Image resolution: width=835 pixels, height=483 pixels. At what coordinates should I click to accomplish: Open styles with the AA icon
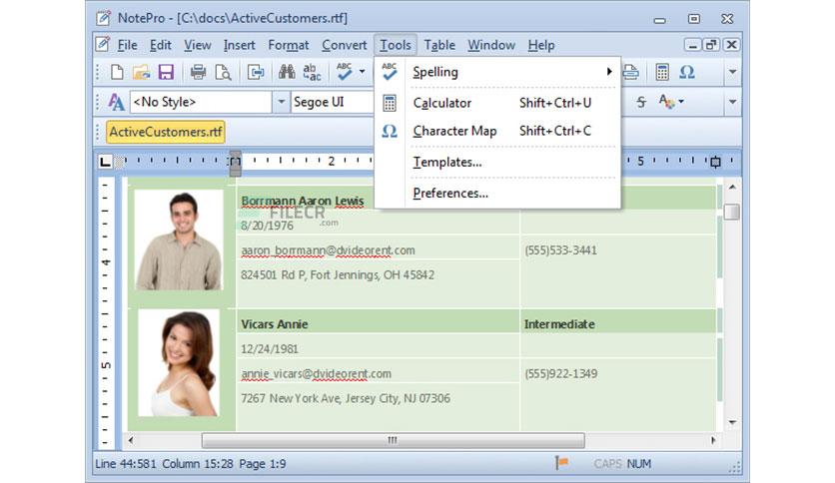pyautogui.click(x=116, y=102)
